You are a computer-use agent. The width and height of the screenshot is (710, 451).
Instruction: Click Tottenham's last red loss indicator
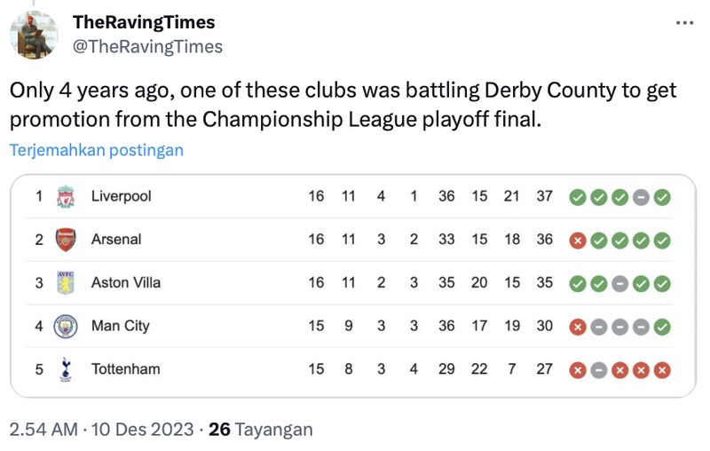(x=662, y=369)
